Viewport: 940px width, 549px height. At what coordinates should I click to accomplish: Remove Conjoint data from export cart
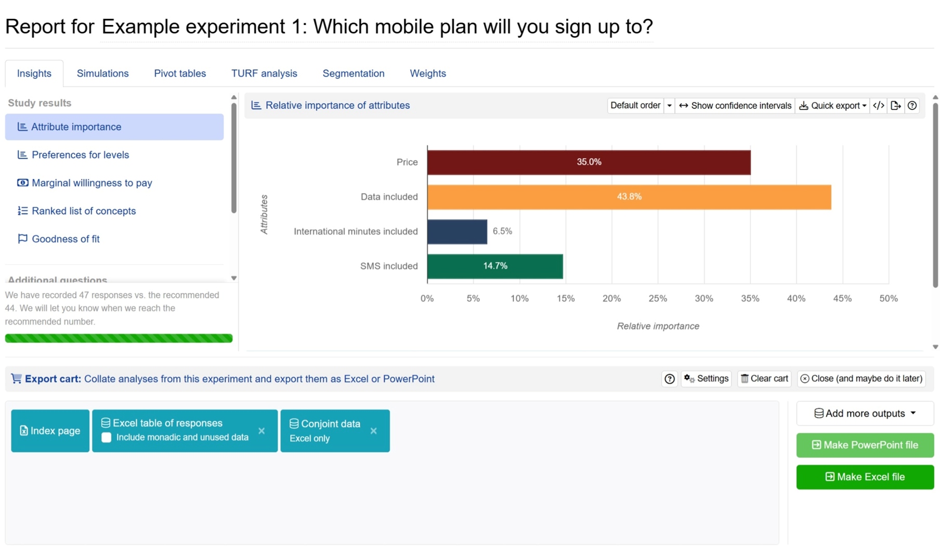point(373,431)
